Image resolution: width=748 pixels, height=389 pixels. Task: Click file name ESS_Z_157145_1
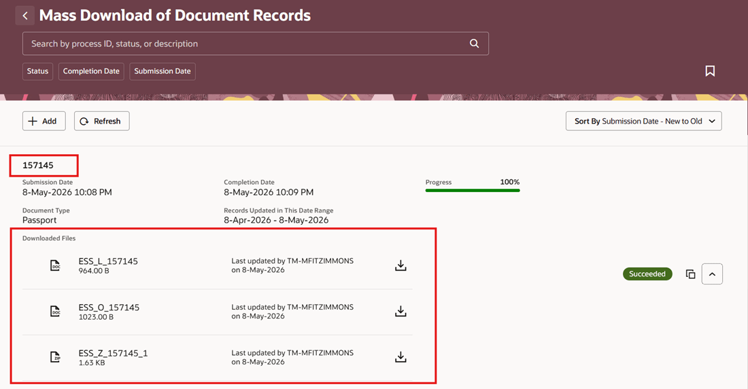point(113,353)
